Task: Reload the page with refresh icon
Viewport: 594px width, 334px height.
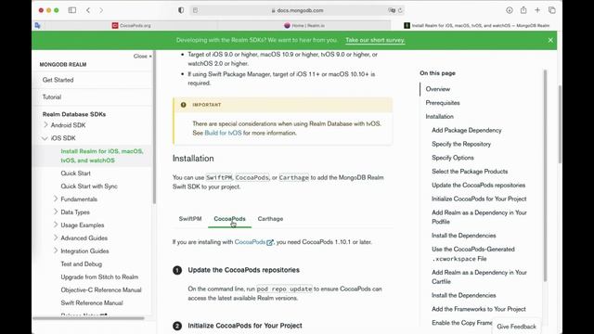Action: (x=400, y=10)
